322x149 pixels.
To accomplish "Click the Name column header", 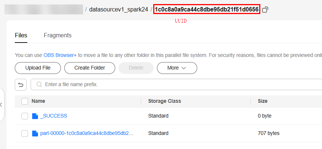I will point(38,101).
